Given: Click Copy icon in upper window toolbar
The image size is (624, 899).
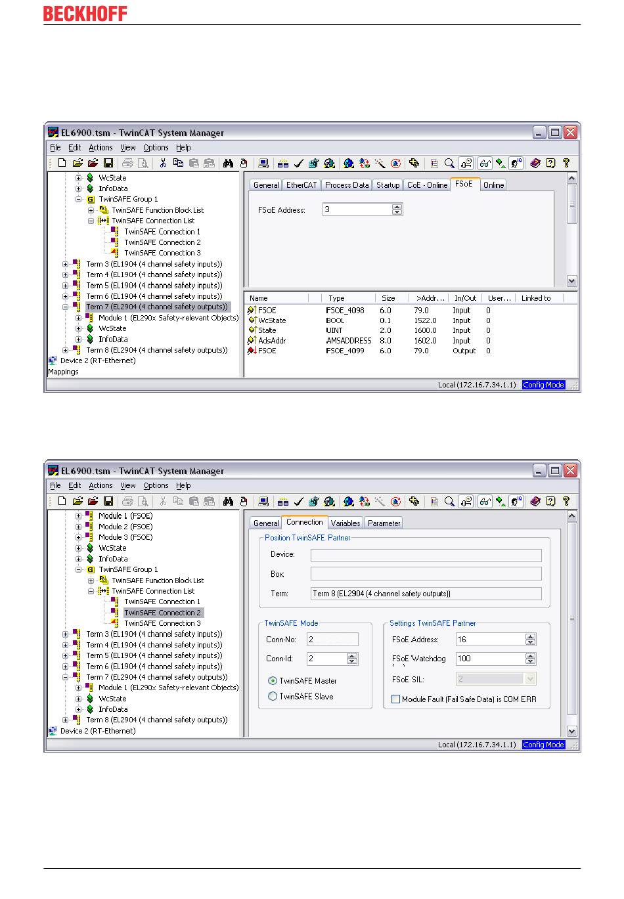Looking at the screenshot, I should [x=178, y=163].
